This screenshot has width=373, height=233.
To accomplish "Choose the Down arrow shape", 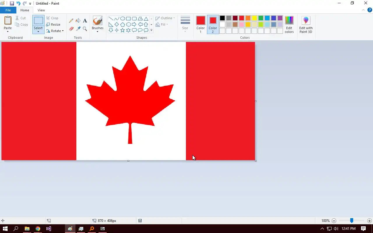I will (x=111, y=30).
